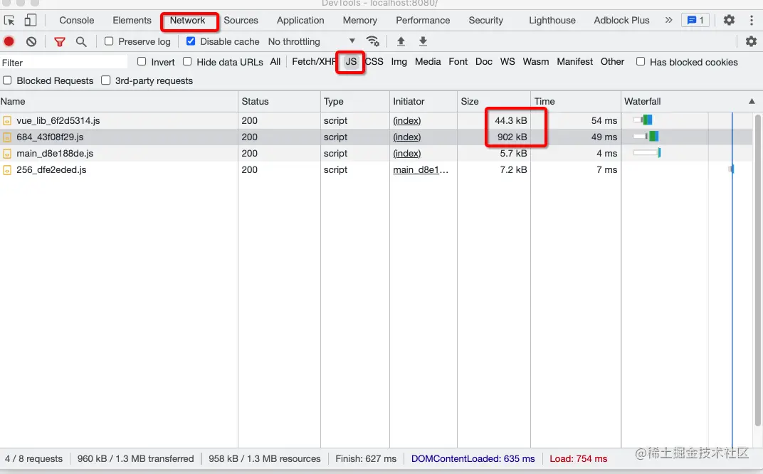The height and width of the screenshot is (474, 763).
Task: Filter requests by Other type
Action: [x=612, y=62]
